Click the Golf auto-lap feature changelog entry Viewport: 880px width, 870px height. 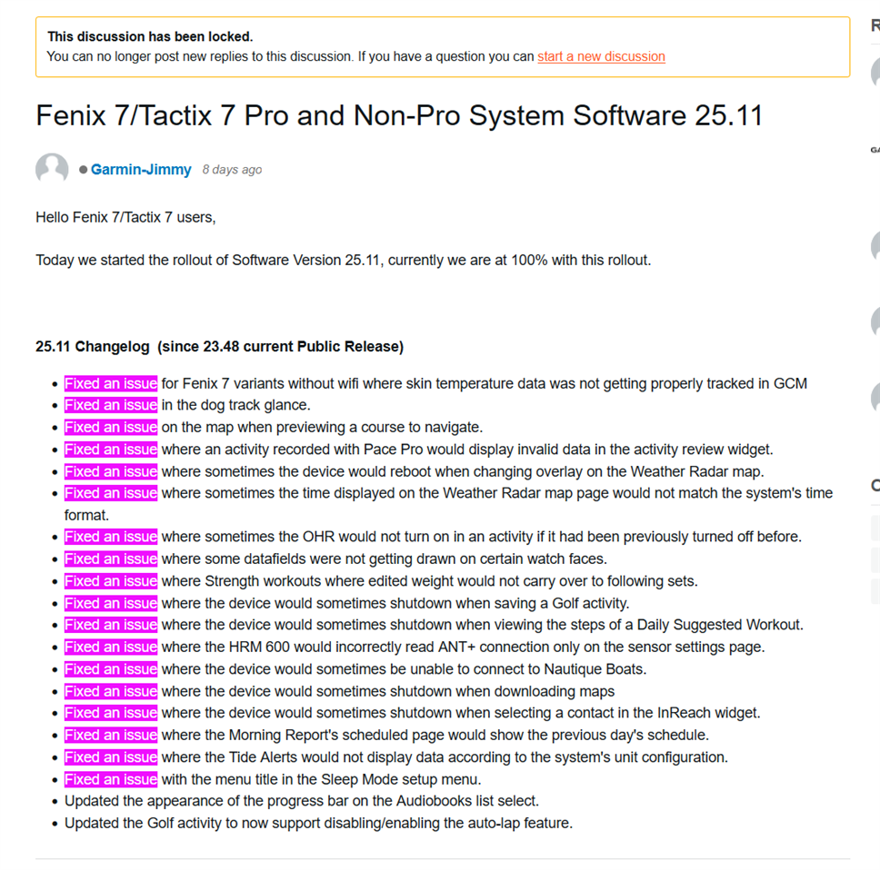[318, 824]
